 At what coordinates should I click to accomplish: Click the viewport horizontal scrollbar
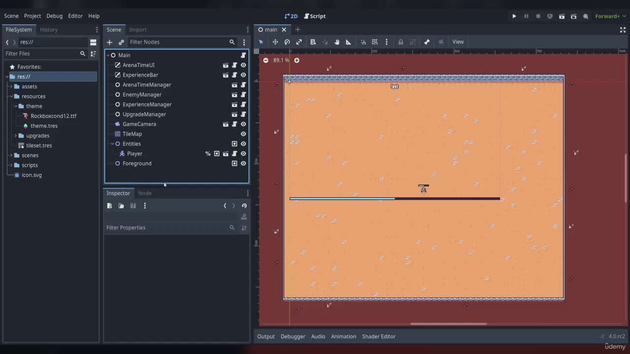click(x=448, y=324)
